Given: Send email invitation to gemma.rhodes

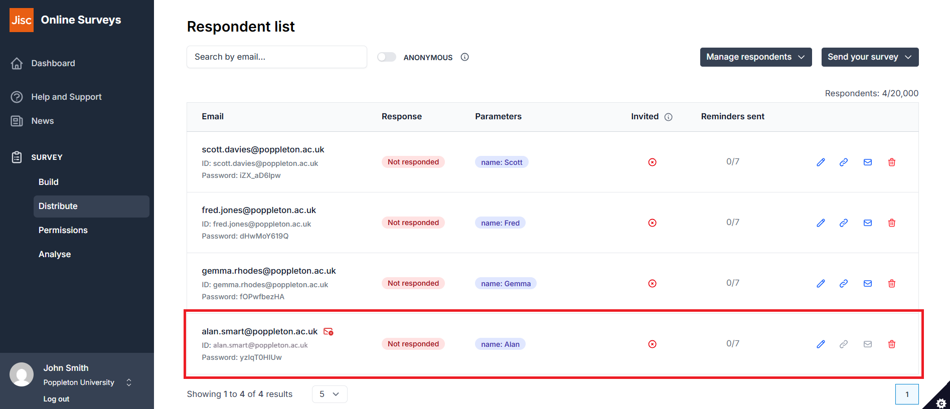Looking at the screenshot, I should coord(868,283).
